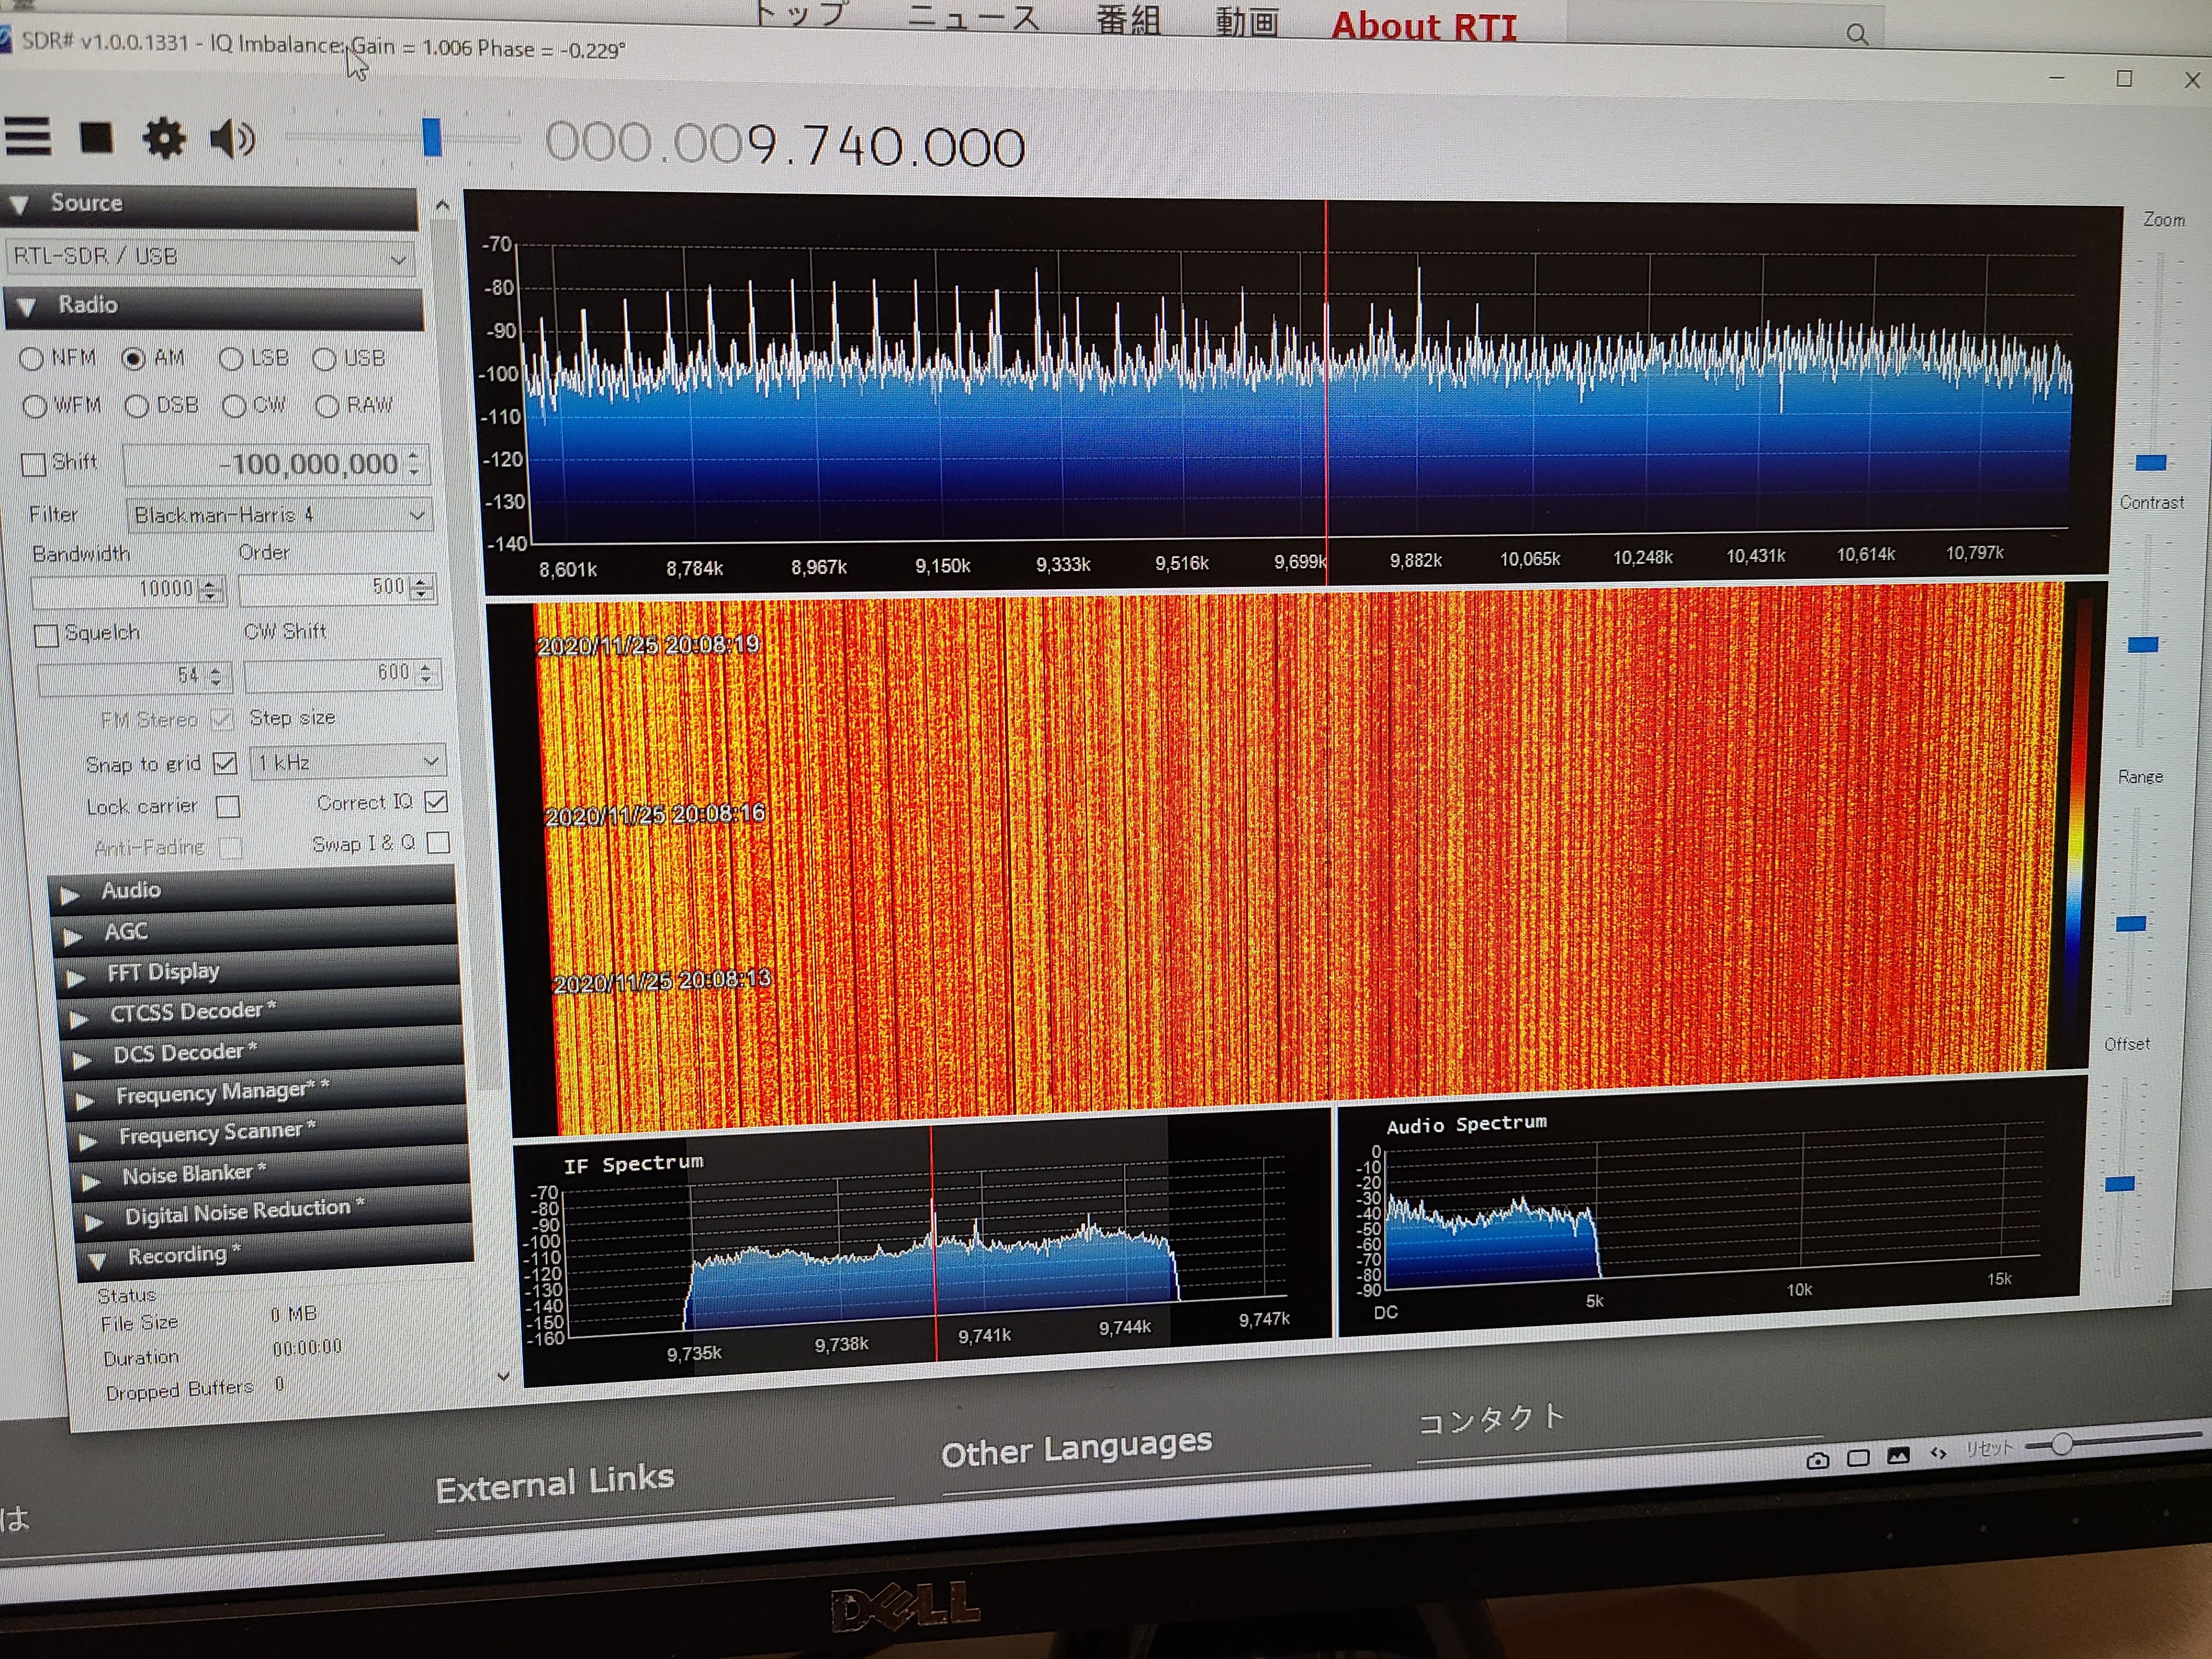The image size is (2212, 1659).
Task: Disable the Correct IQ checkbox
Action: coord(436,802)
